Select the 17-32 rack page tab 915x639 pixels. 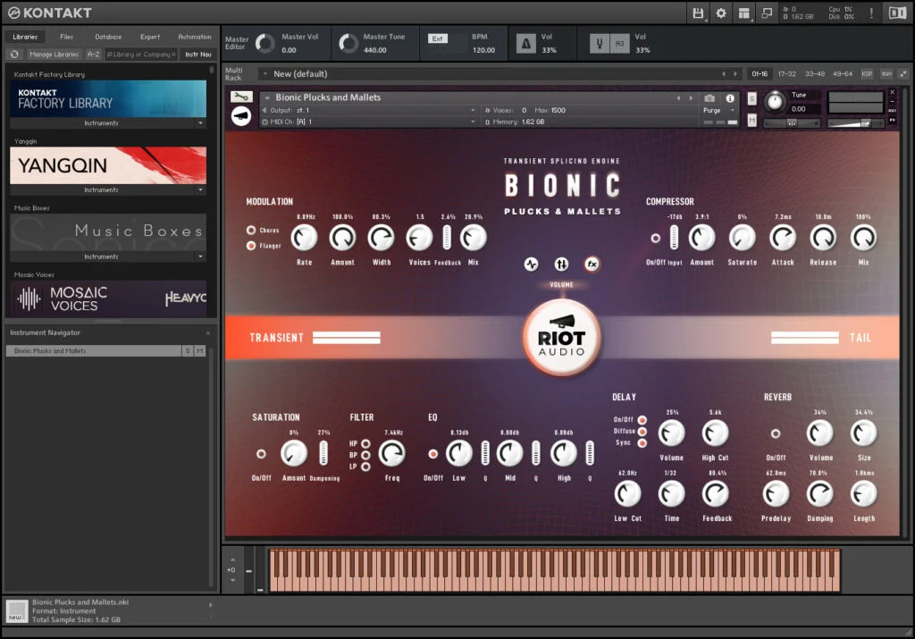pos(786,74)
